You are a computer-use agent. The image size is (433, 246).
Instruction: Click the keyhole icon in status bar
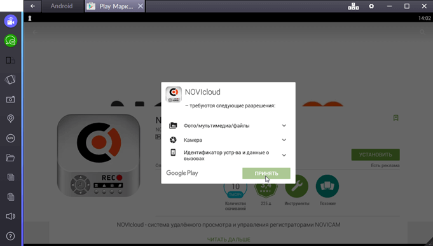click(30, 18)
